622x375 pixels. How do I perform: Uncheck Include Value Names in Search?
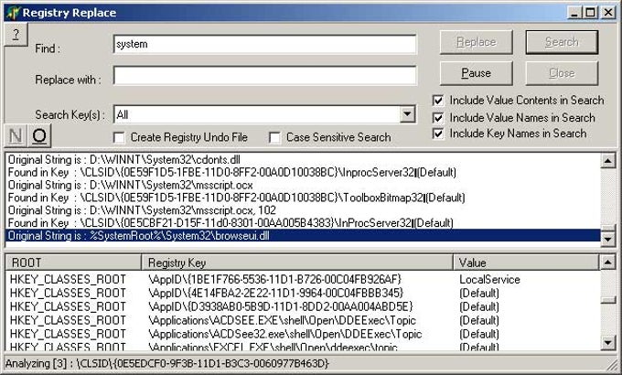pos(438,117)
